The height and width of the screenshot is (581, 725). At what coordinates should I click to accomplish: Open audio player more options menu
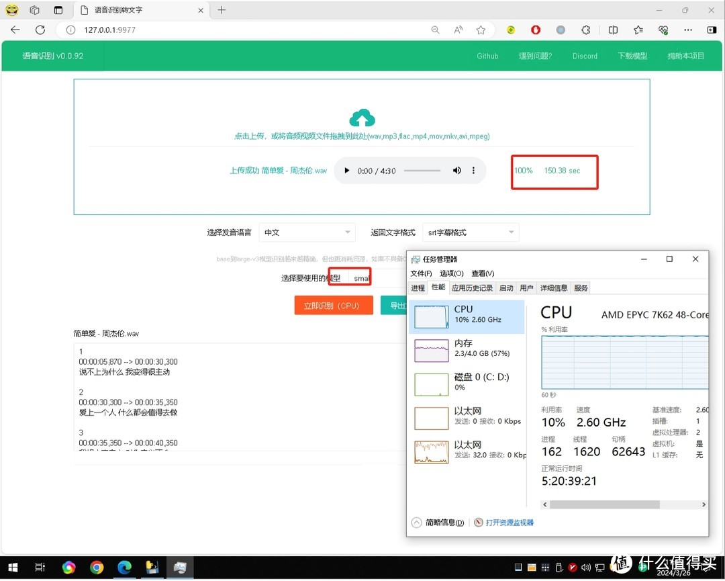pos(473,171)
